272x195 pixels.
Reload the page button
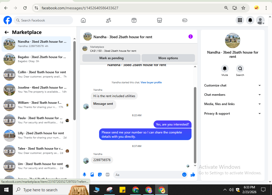(x=25, y=8)
